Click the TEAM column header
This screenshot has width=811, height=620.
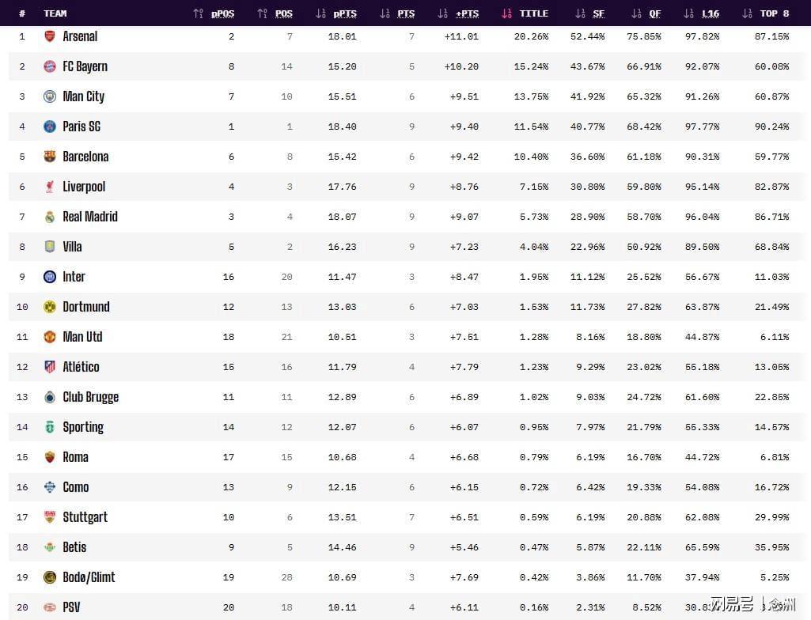[x=55, y=13]
